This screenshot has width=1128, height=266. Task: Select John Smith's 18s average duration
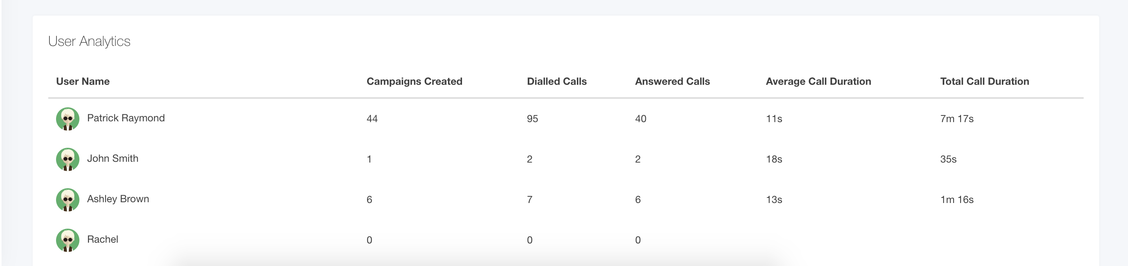pyautogui.click(x=774, y=159)
